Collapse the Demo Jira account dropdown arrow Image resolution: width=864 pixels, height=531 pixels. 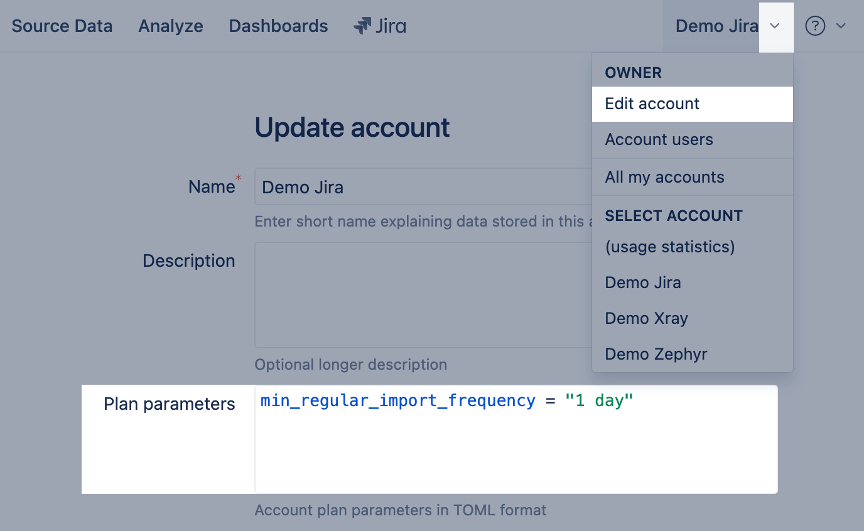pos(775,26)
